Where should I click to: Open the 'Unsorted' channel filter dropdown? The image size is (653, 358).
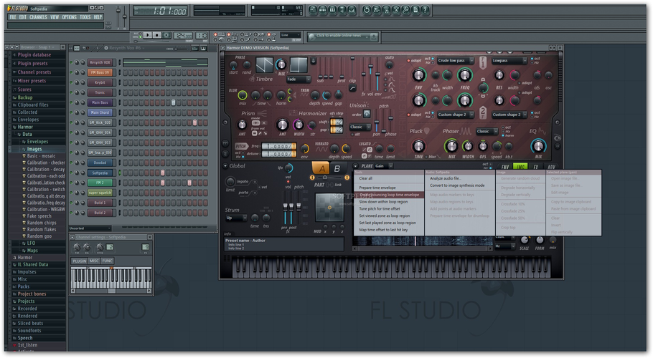90,228
